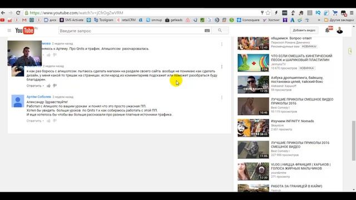Bookmark this page with the star icon
Screen dimensions: 356x200
pos(268,13)
